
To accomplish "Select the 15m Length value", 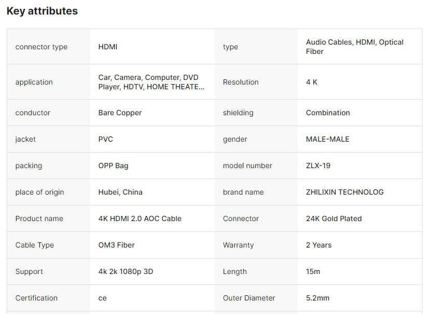I will tap(313, 271).
